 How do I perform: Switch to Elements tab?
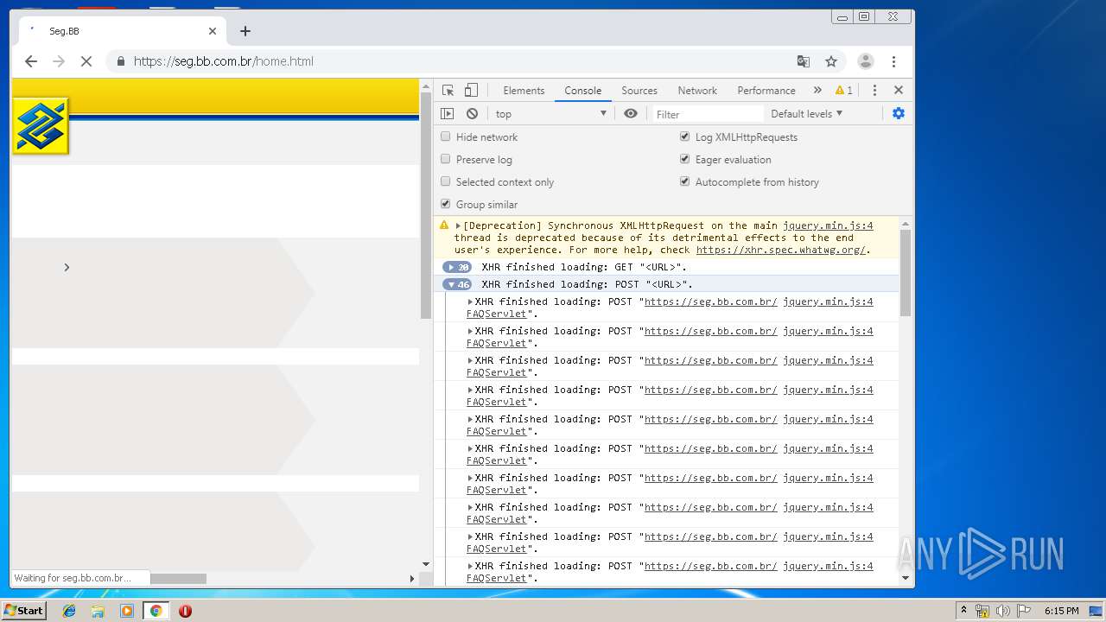click(x=524, y=90)
